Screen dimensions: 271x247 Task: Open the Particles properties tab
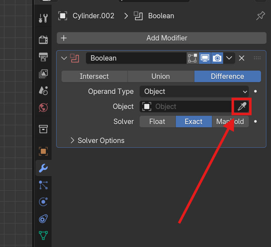point(43,185)
